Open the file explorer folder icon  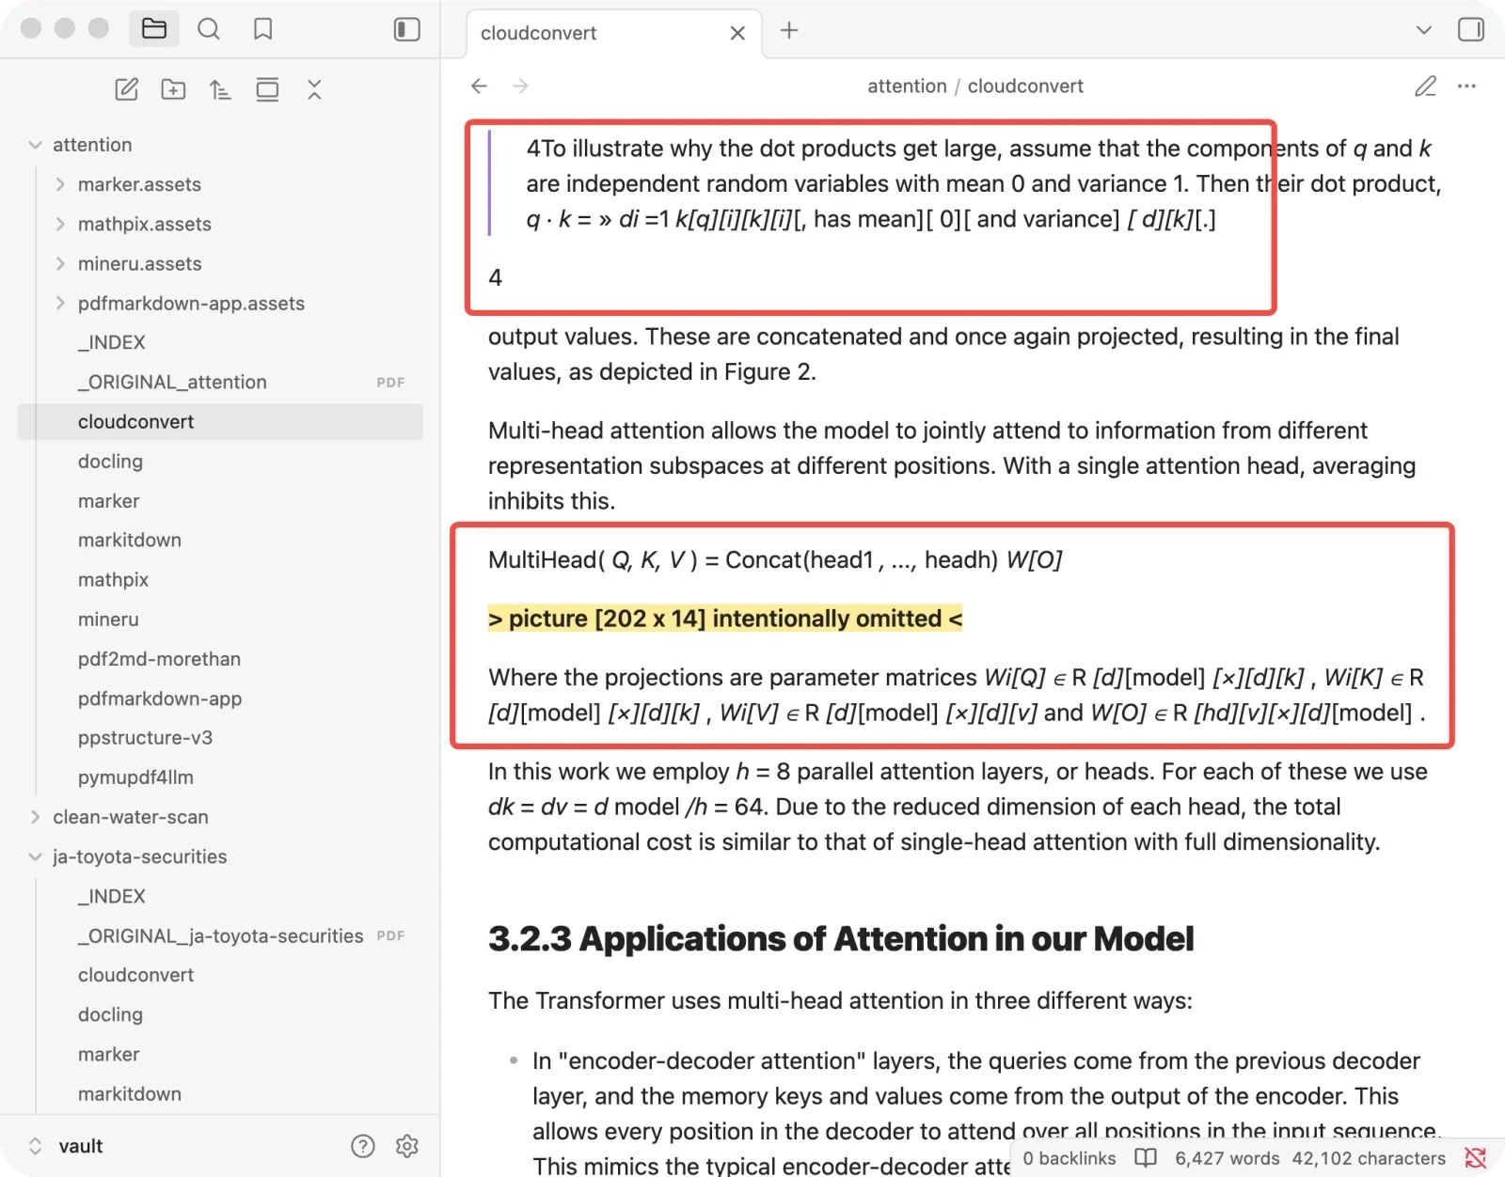coord(154,29)
